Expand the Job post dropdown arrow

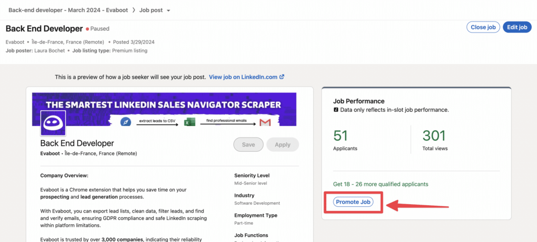point(168,10)
